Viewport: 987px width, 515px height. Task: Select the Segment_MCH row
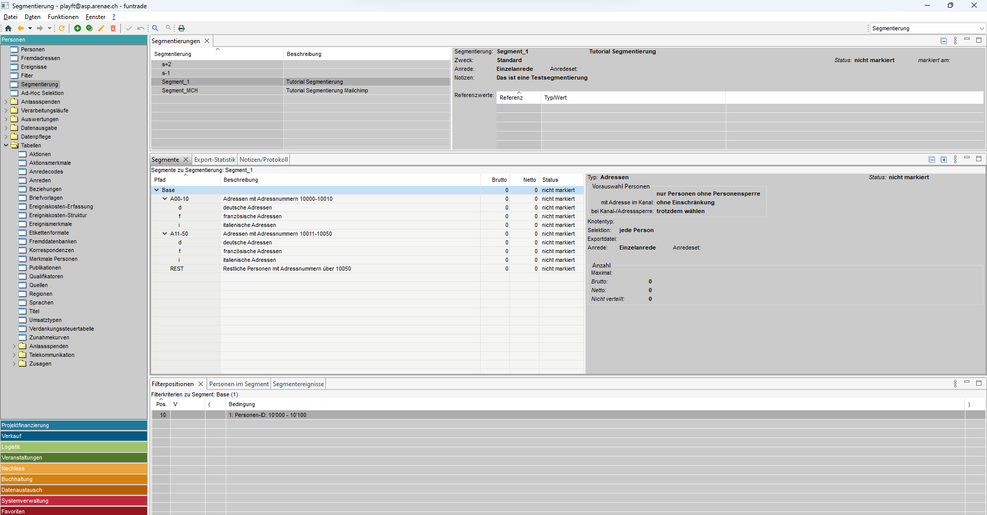click(x=179, y=90)
